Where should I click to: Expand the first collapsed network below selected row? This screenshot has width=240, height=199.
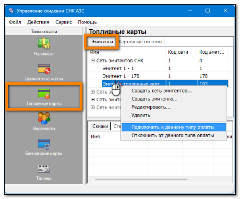[x=93, y=92]
